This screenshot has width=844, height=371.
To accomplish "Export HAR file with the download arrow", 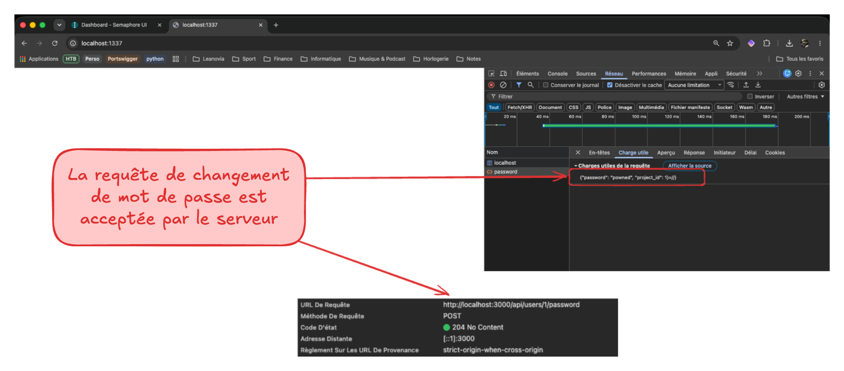I will 758,85.
